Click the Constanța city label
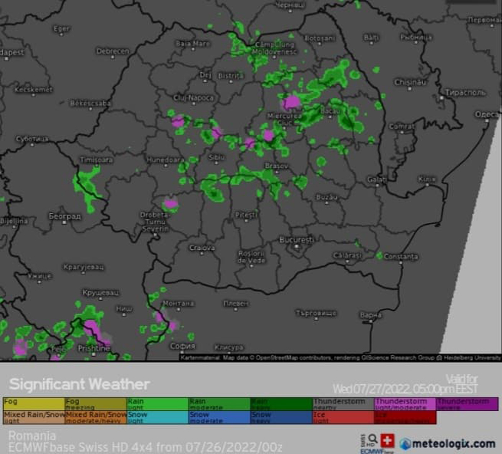Image resolution: width=502 pixels, height=454 pixels. tap(400, 256)
